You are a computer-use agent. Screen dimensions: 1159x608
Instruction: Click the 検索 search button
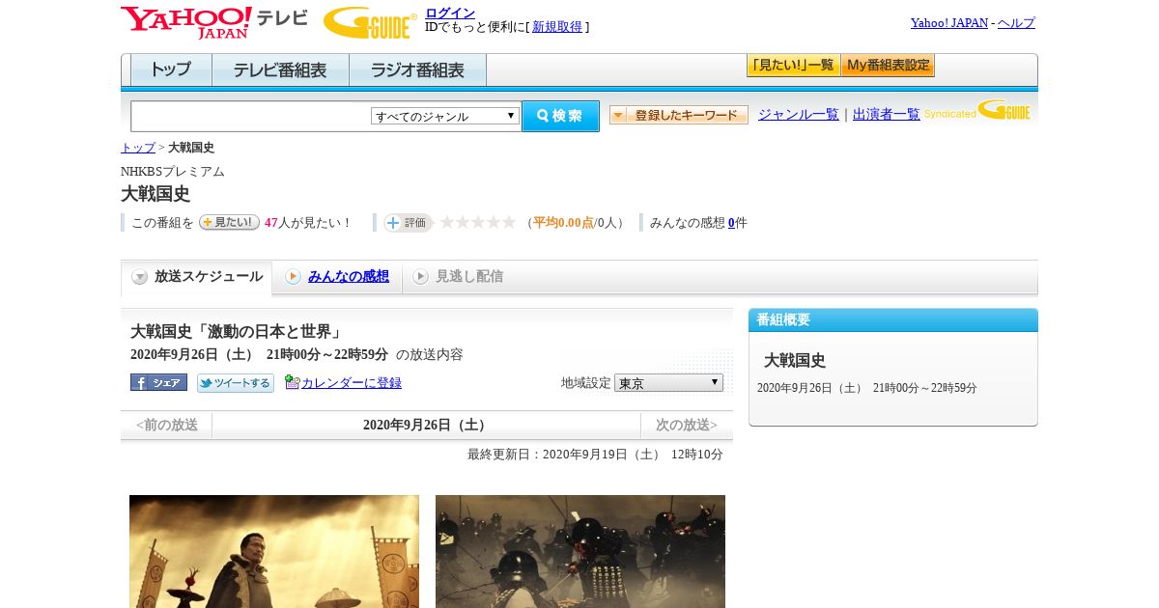[x=560, y=116]
